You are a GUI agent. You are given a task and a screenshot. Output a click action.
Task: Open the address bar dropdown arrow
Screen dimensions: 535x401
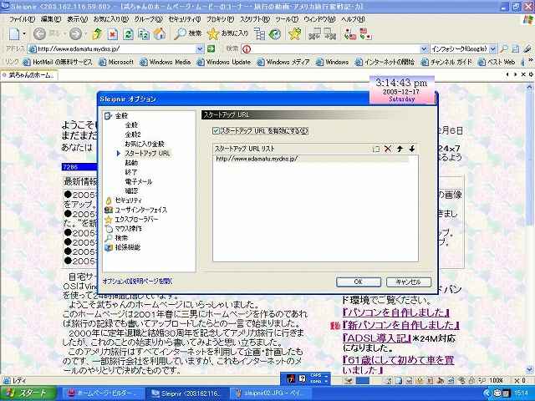click(201, 49)
